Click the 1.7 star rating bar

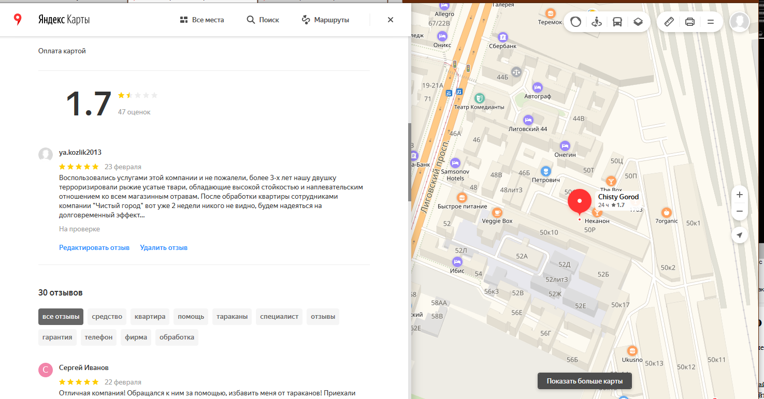138,95
